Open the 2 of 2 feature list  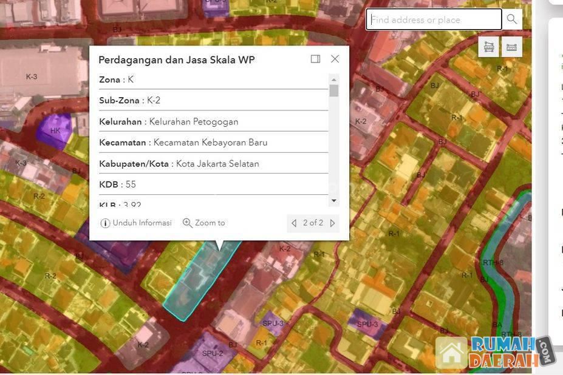pos(313,223)
